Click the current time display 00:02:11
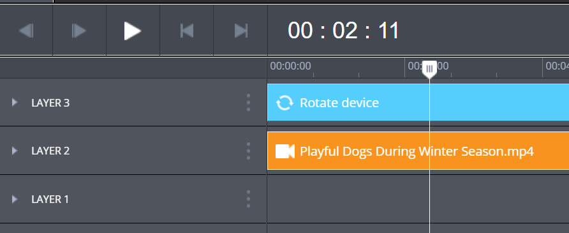Image resolution: width=569 pixels, height=233 pixels. coord(343,31)
